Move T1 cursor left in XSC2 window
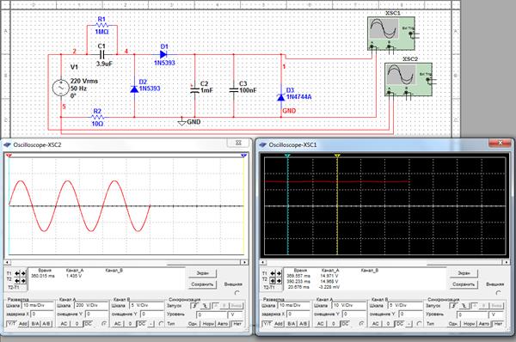Viewport: 516px width, 342px height. click(x=17, y=273)
